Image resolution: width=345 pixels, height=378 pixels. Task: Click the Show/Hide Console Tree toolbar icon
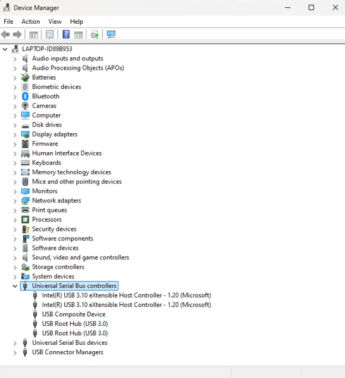(x=34, y=34)
